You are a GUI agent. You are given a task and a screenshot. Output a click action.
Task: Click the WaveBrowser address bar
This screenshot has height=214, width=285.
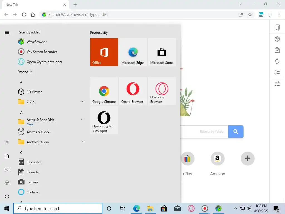[x=139, y=14]
